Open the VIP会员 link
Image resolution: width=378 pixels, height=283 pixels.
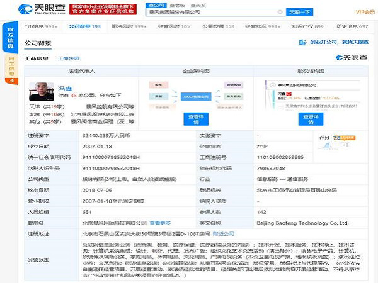tap(365, 12)
